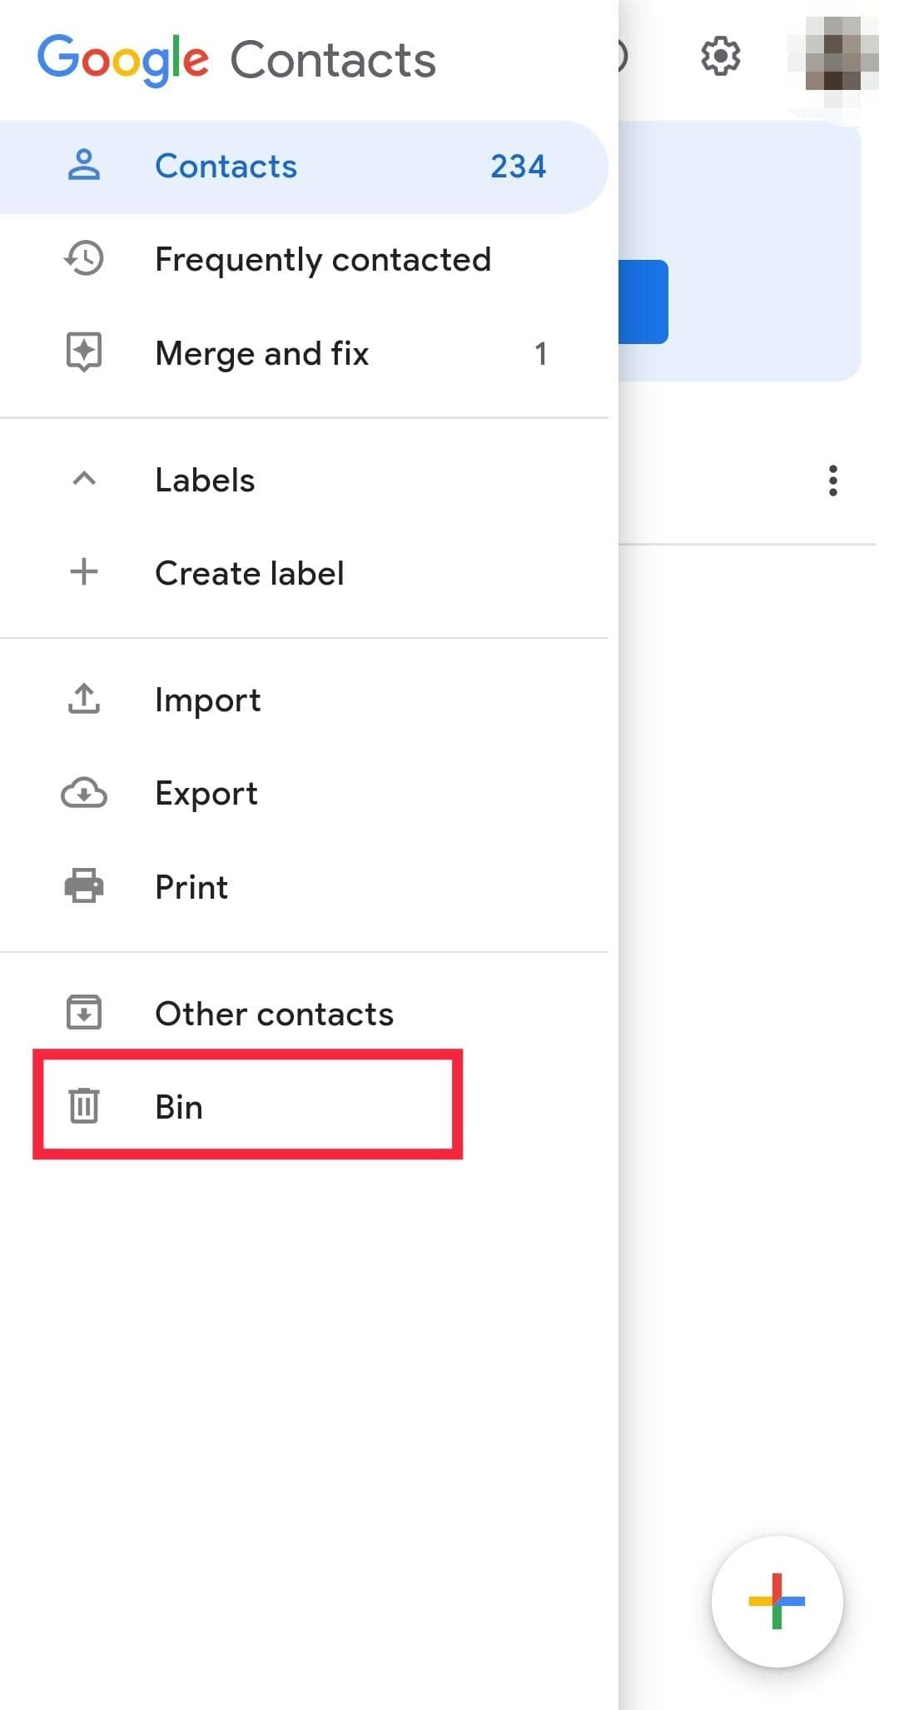Viewport: 899px width, 1710px height.
Task: Select the Print option
Action: tap(304, 887)
